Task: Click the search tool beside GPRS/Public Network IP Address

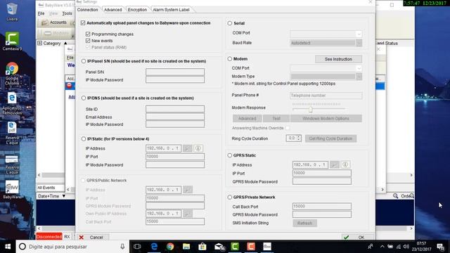Action: pyautogui.click(x=188, y=190)
